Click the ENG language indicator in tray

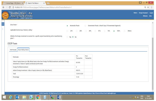click(142, 96)
